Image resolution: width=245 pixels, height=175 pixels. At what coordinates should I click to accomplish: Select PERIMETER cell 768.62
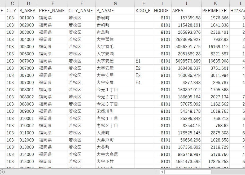coord(216,126)
